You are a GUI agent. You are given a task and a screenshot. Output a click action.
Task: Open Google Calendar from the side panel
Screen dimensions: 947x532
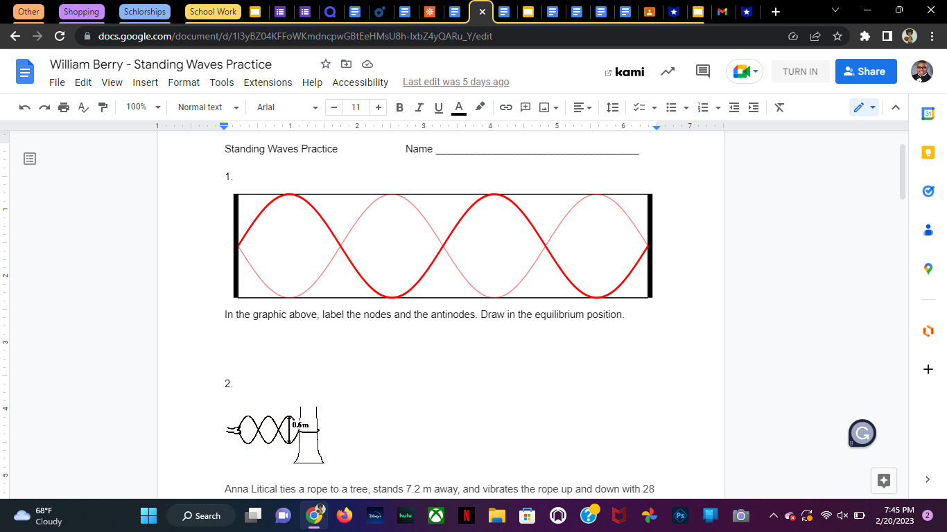(x=928, y=114)
